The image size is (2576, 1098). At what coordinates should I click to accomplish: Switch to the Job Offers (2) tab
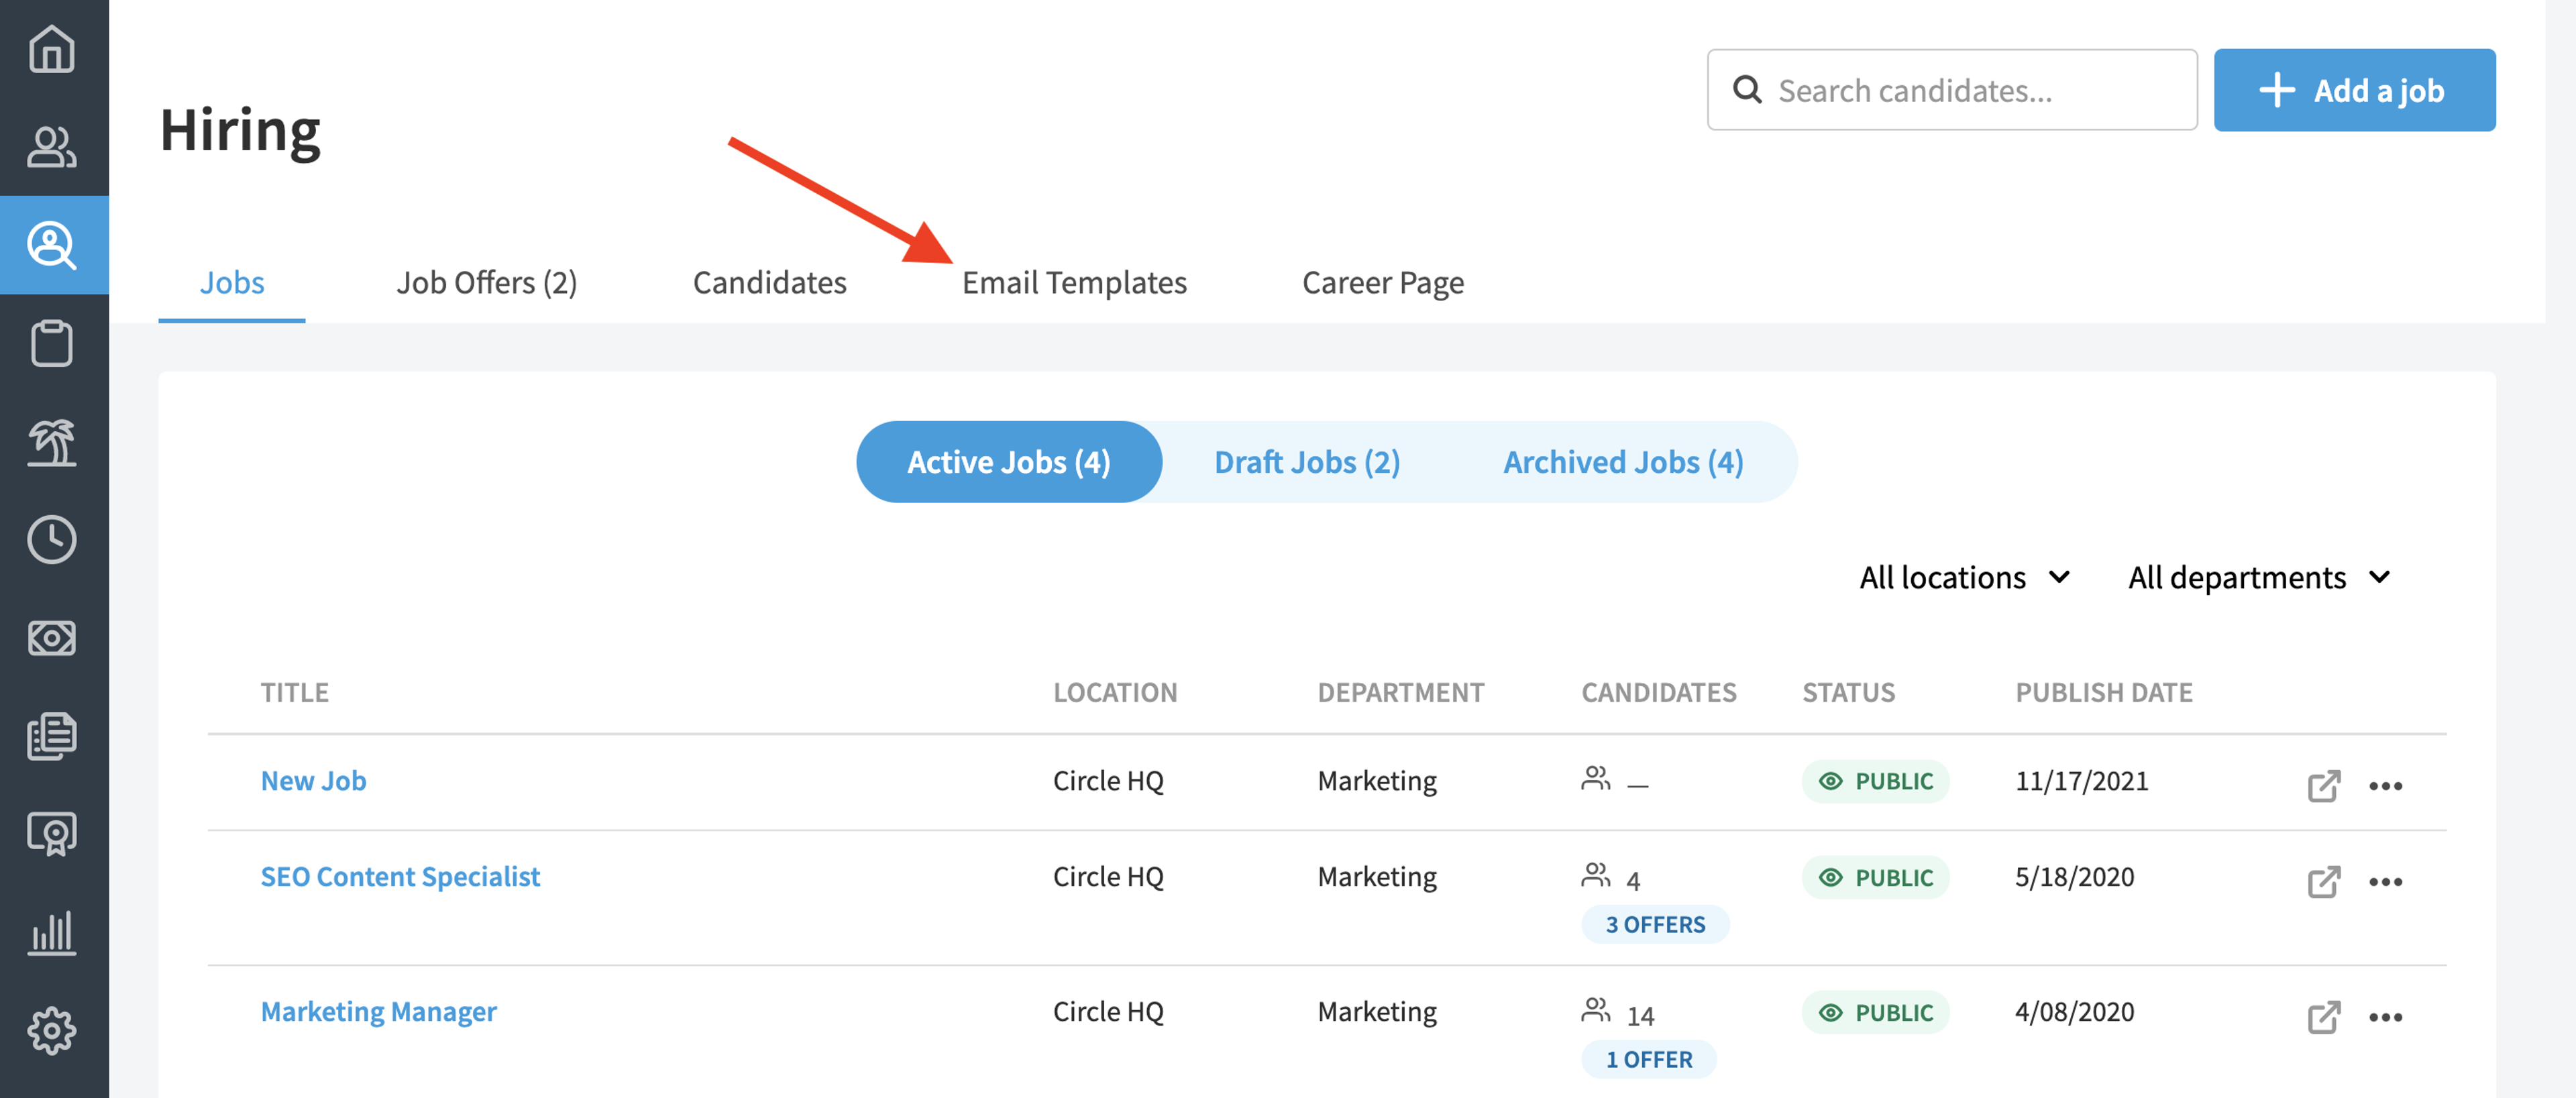[486, 282]
